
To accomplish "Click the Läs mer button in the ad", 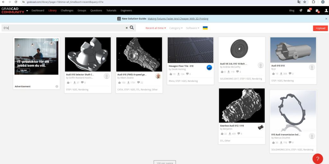I will tap(23, 70).
